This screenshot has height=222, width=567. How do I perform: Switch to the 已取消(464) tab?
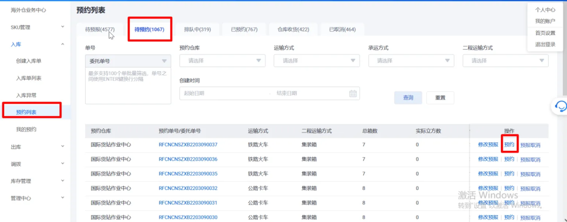pos(342,29)
